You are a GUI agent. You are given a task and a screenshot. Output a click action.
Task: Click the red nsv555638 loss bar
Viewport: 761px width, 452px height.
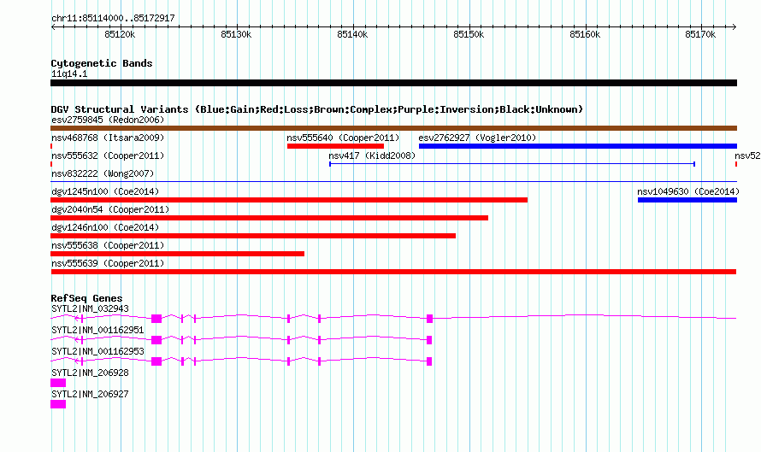point(177,254)
